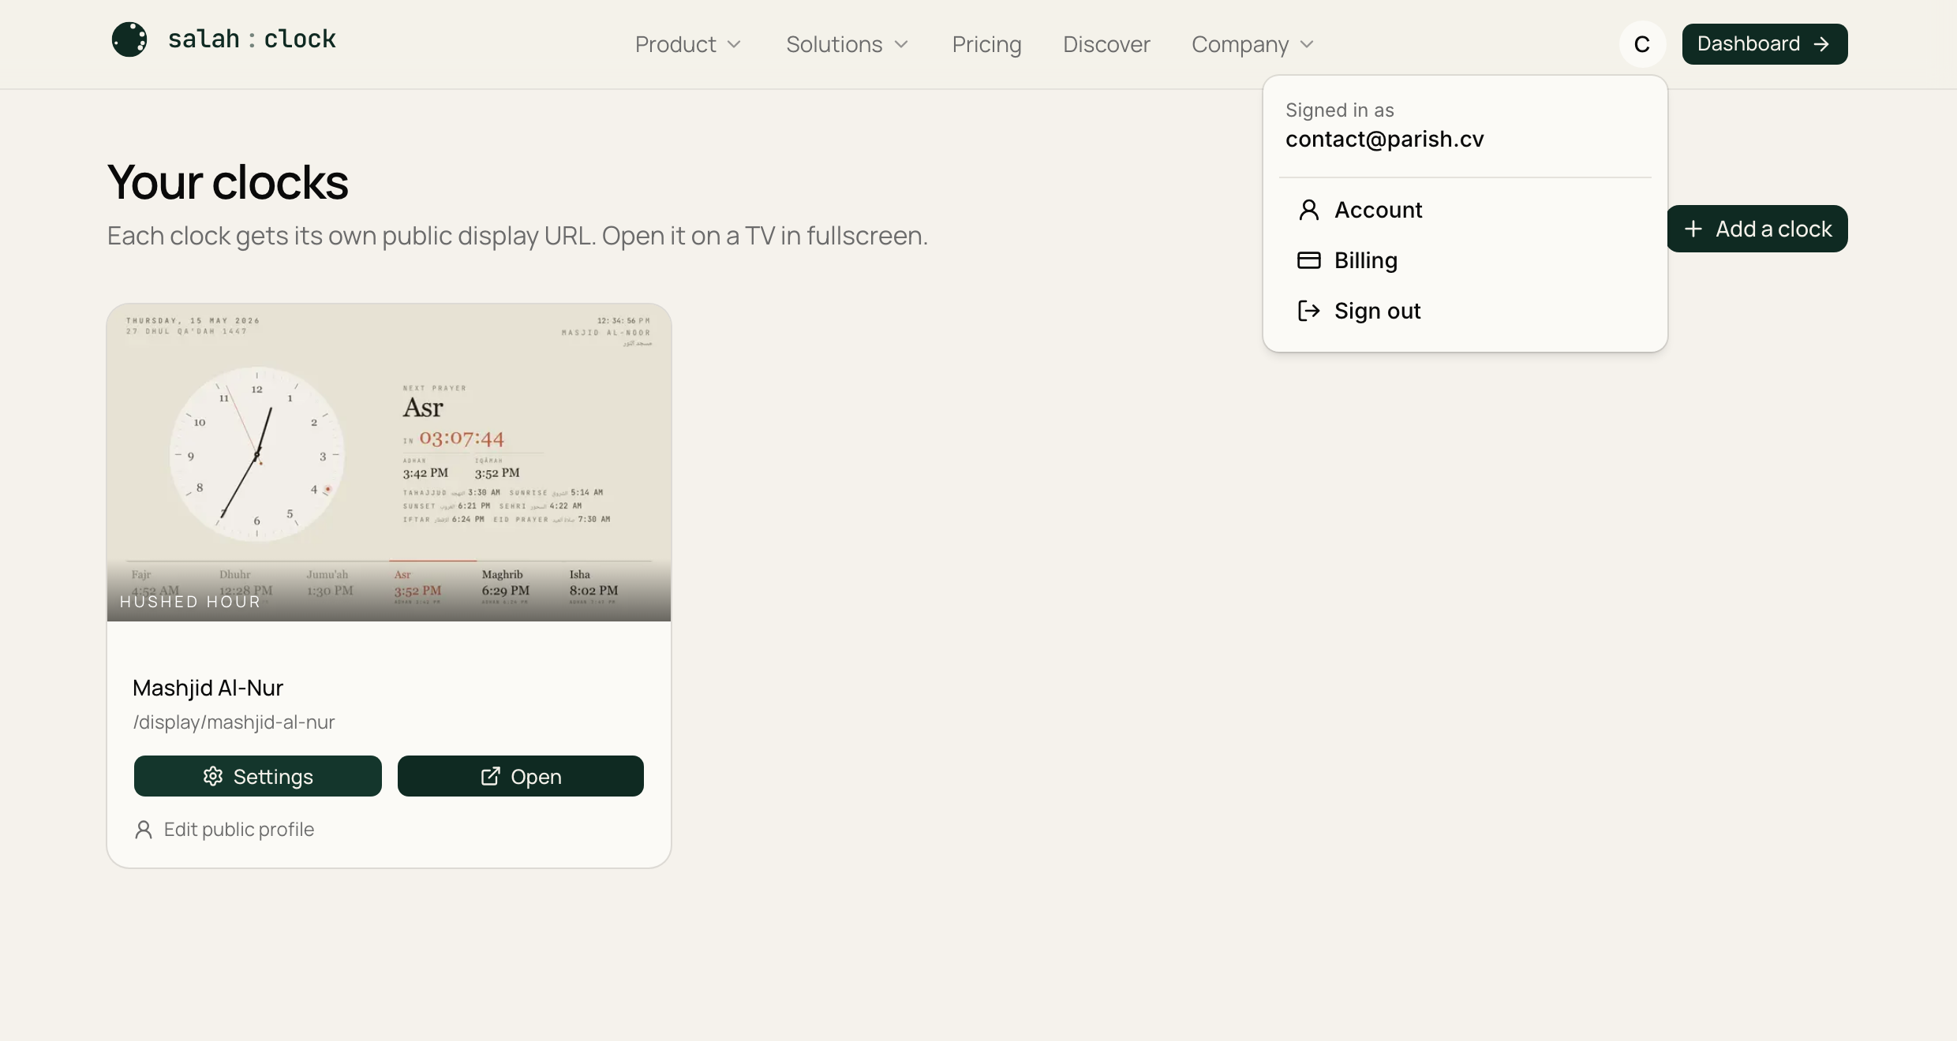
Task: Open the Dashboard button
Action: click(1764, 44)
